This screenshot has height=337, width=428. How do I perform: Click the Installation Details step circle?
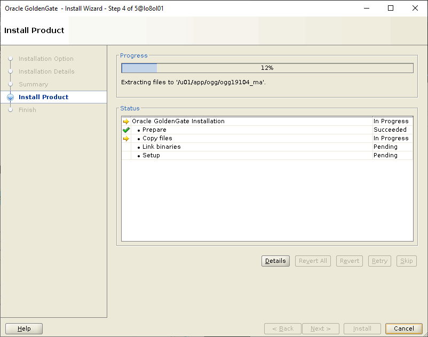point(10,71)
